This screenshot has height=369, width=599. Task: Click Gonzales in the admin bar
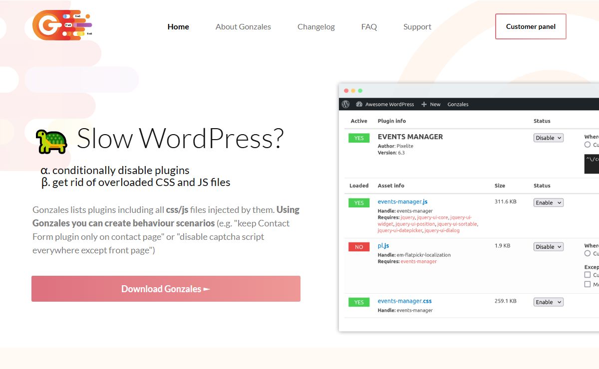[458, 104]
